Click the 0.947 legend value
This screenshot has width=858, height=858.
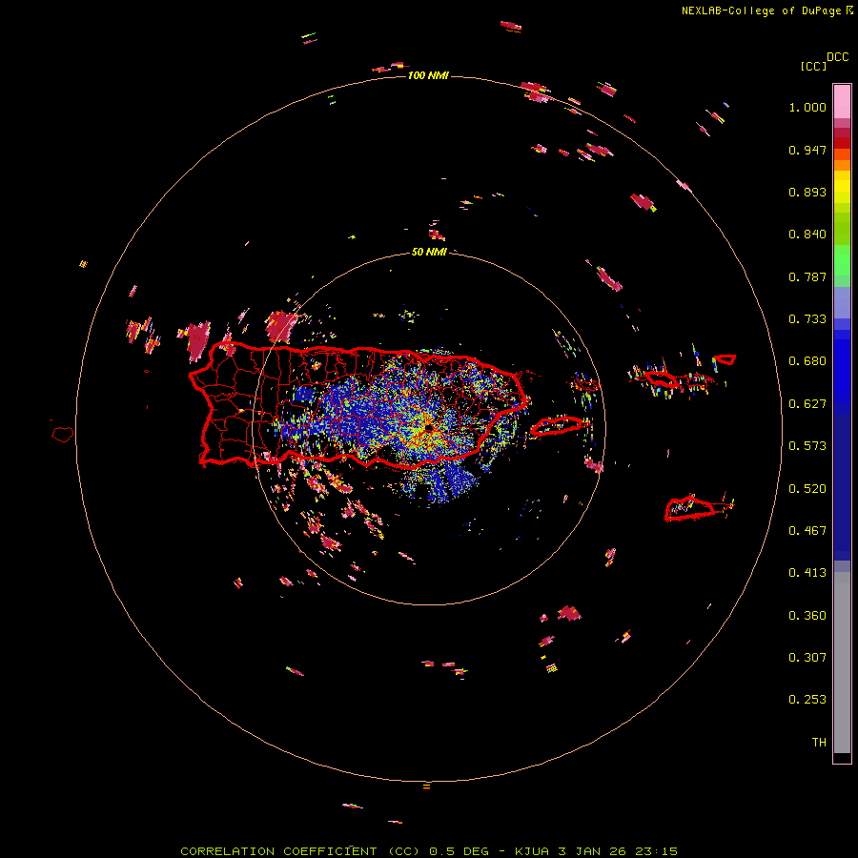point(807,150)
